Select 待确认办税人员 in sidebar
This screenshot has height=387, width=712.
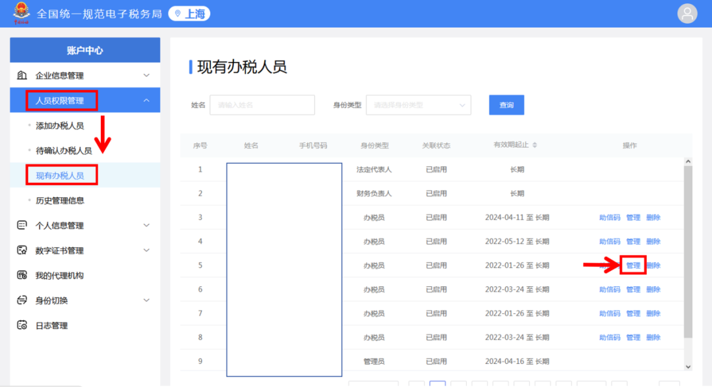coord(64,151)
